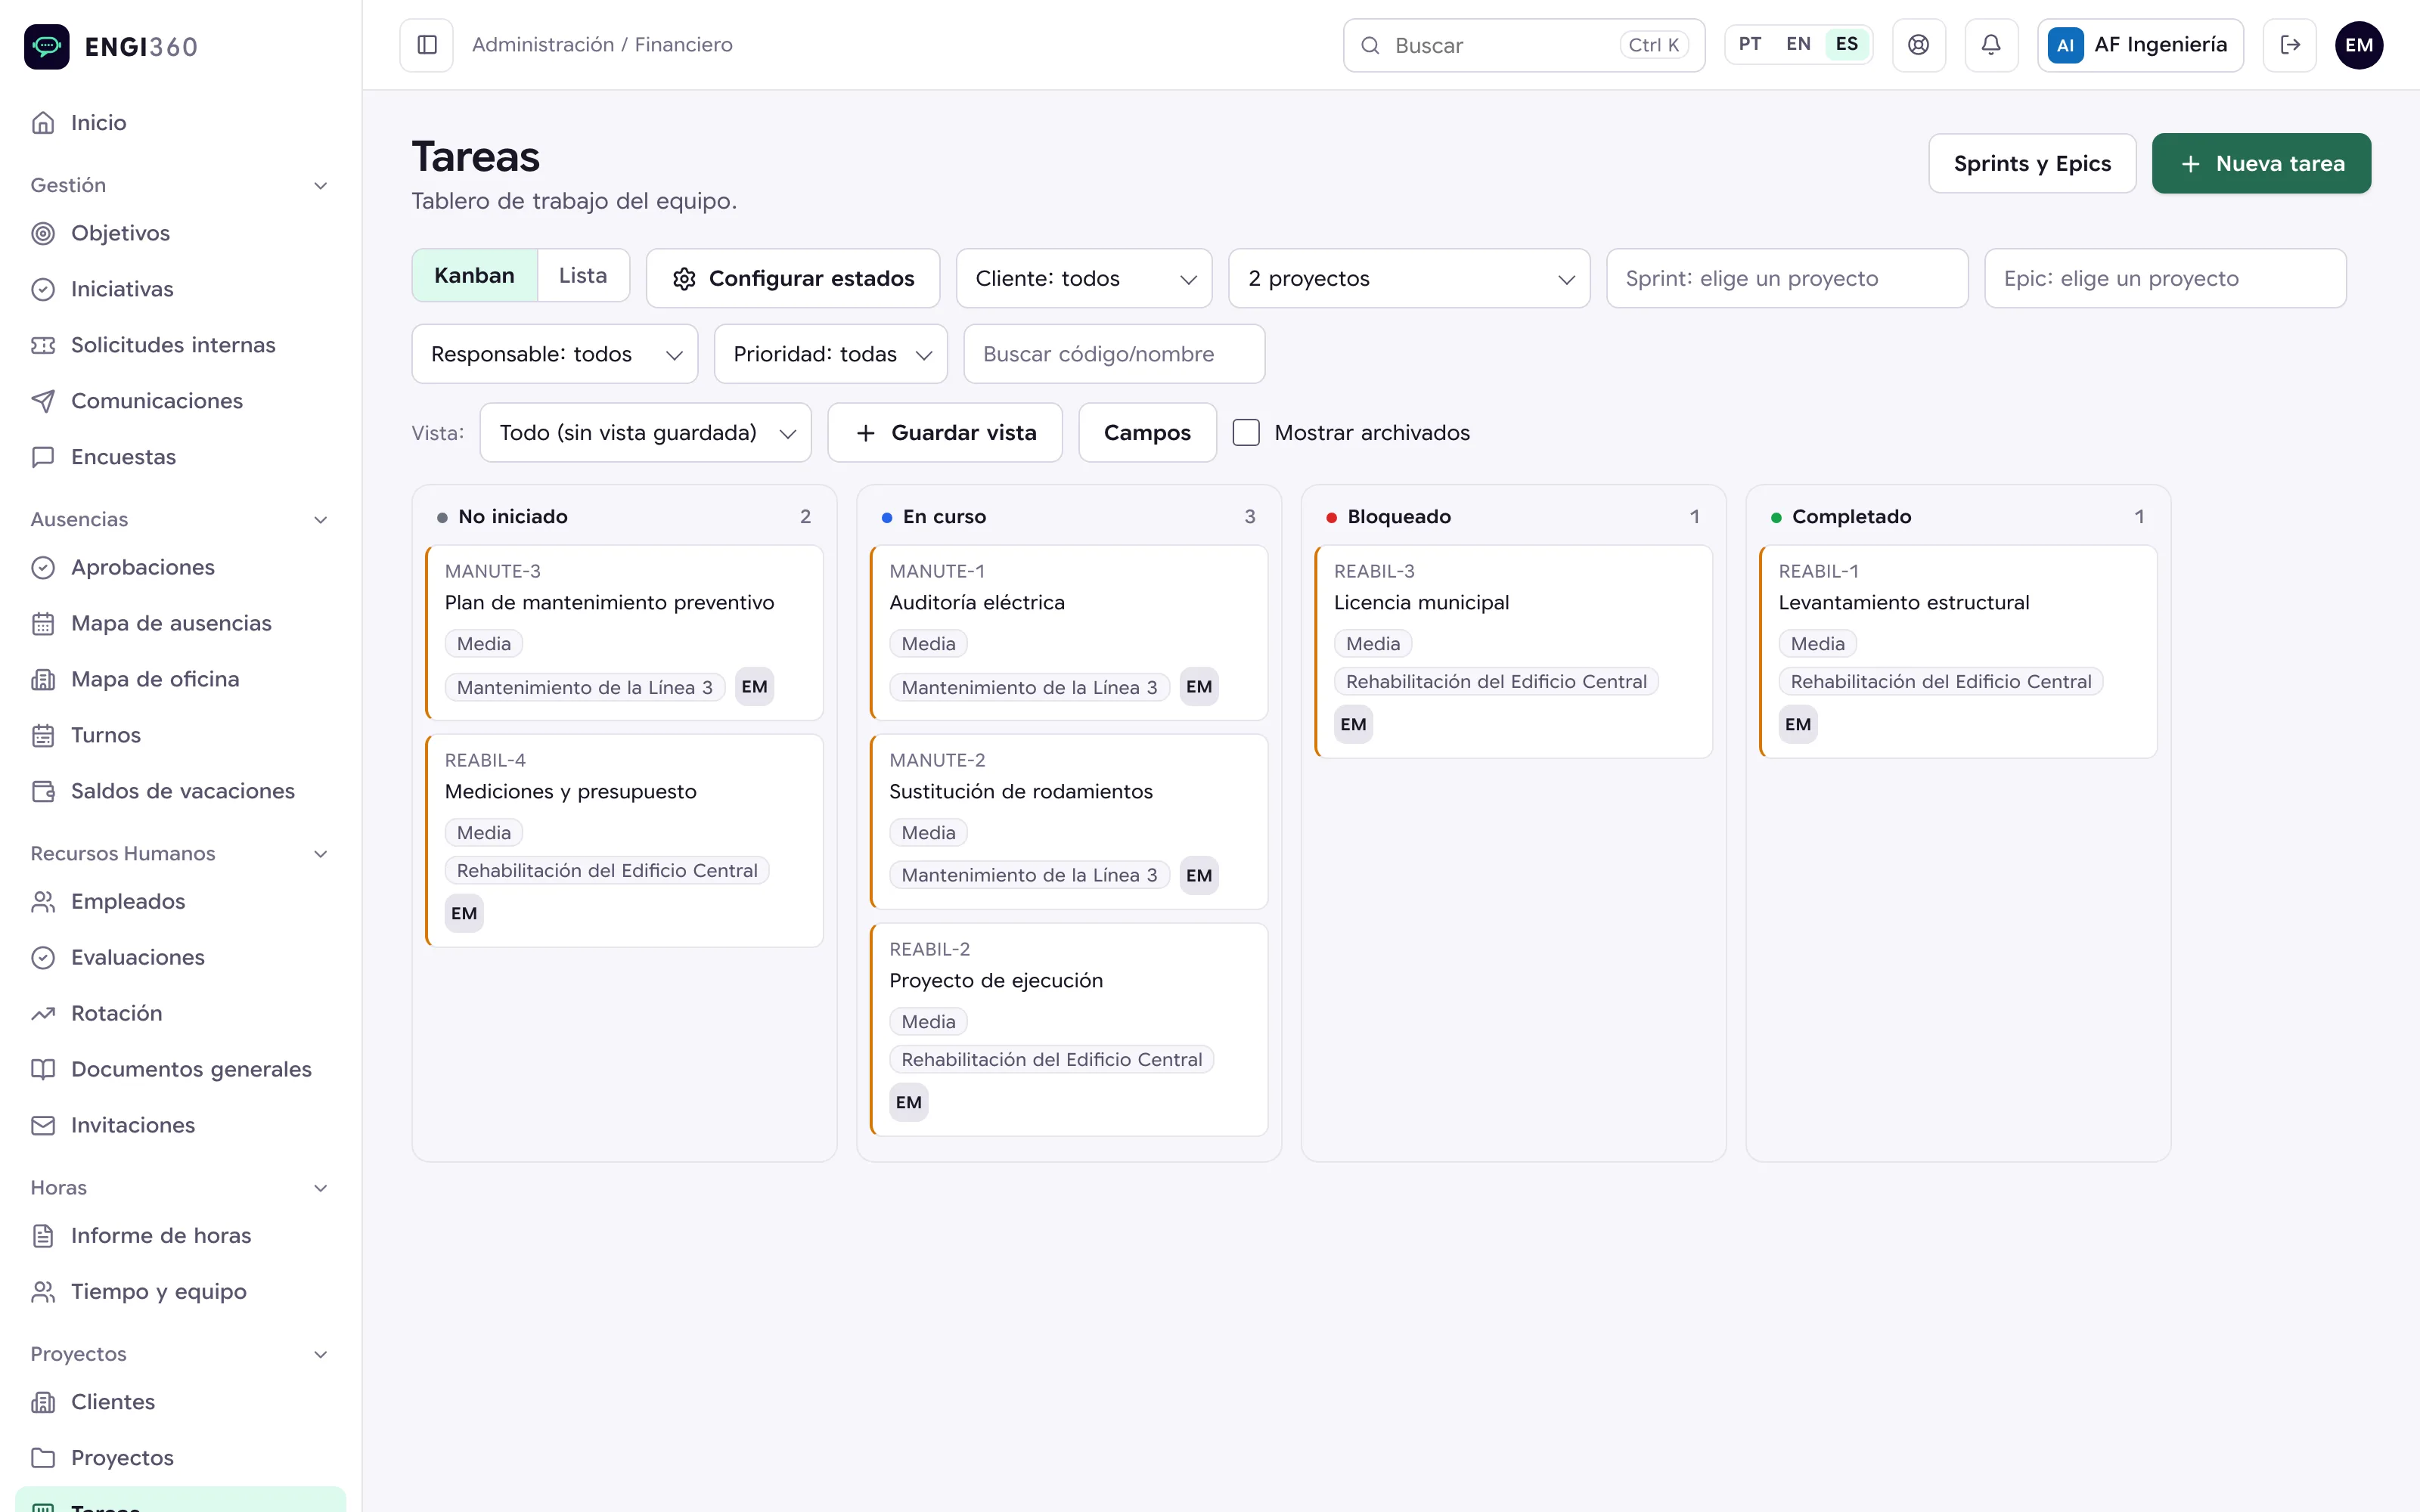The image size is (2420, 1512).
Task: Click the Mapa de ausencias calendar icon
Action: coord(43,623)
